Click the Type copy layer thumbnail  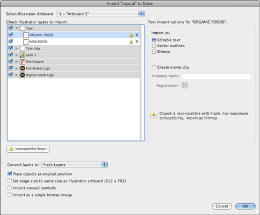(x=23, y=48)
